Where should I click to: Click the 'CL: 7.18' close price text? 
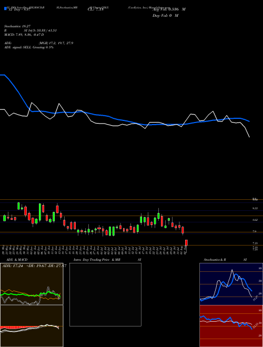[x=95, y=10]
